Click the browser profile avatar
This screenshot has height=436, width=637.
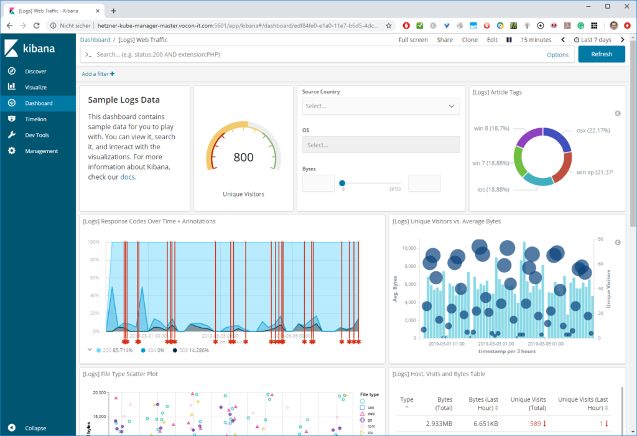[614, 26]
